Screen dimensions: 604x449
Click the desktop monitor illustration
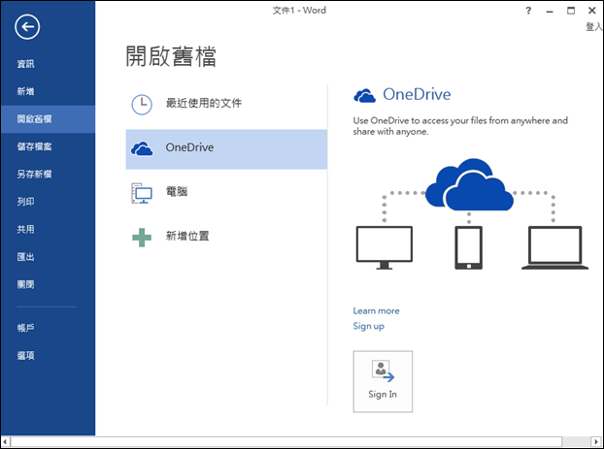(385, 247)
